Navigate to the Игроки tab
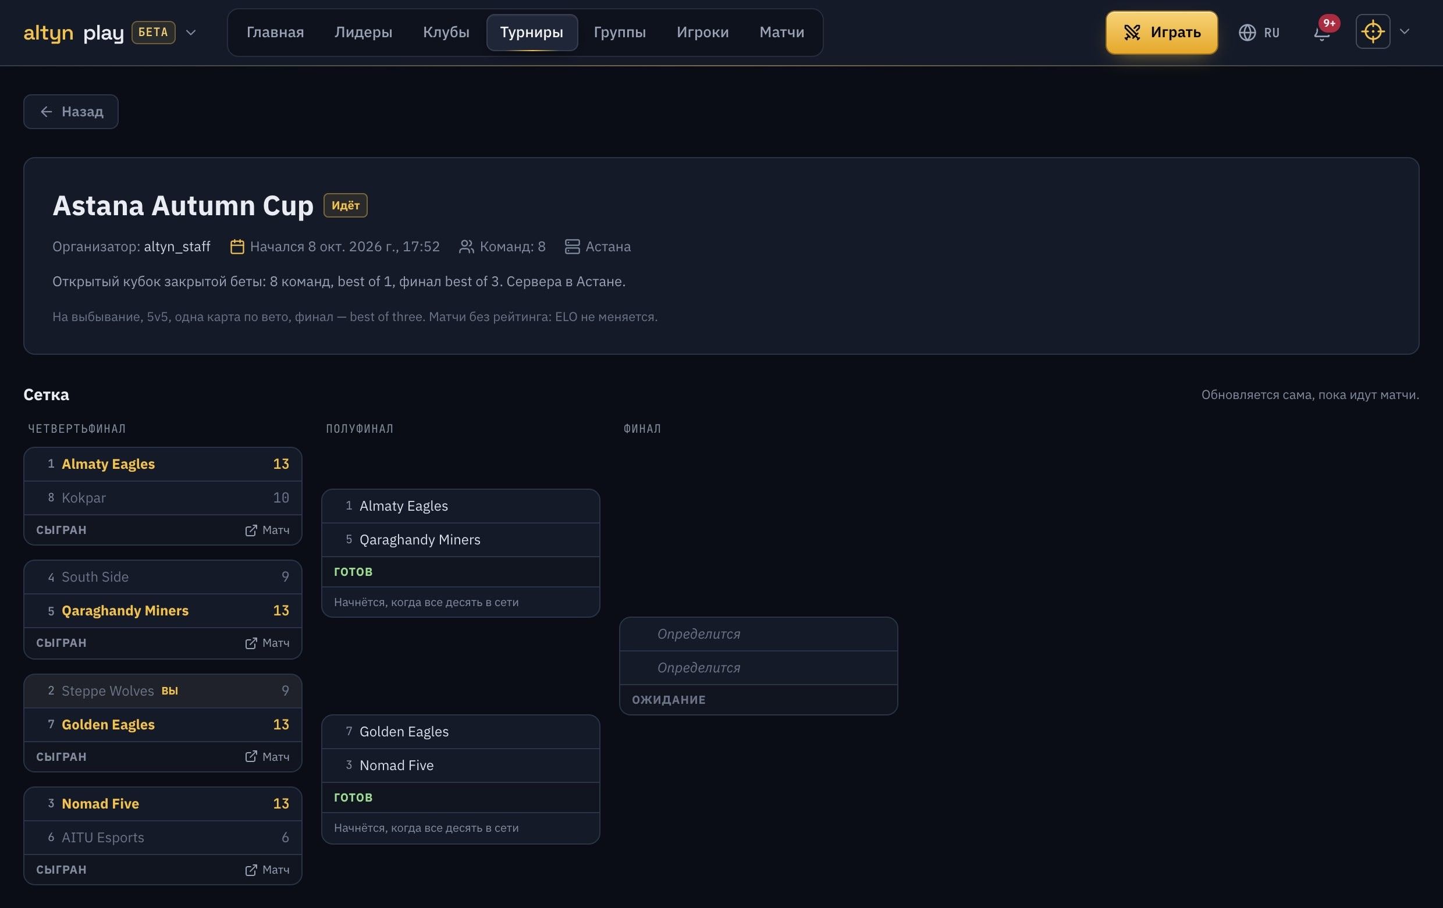Viewport: 1443px width, 908px height. [x=702, y=33]
